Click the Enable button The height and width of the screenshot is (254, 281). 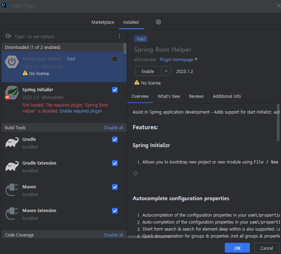(148, 71)
